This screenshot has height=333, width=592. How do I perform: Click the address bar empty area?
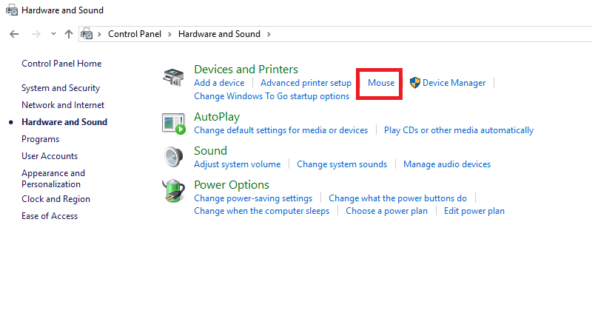[x=429, y=34]
